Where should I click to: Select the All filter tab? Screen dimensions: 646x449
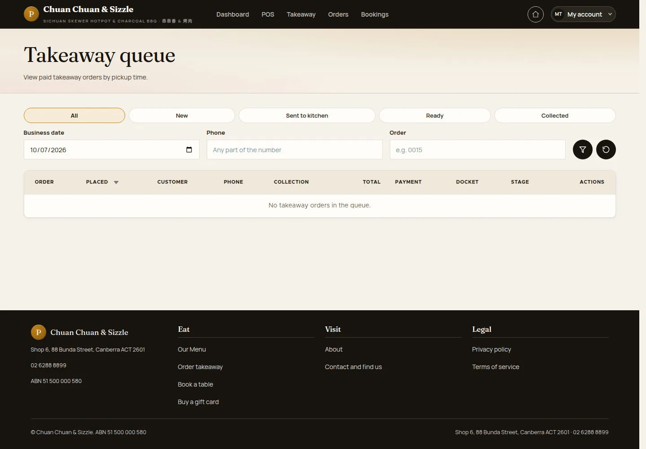74,115
